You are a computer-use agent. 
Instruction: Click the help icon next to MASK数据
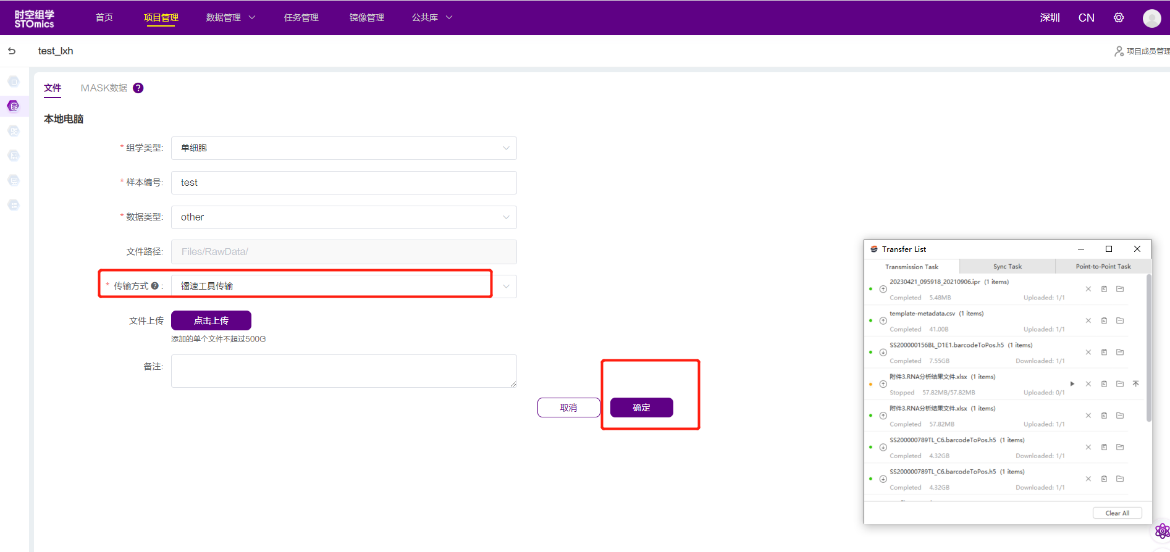(x=138, y=88)
